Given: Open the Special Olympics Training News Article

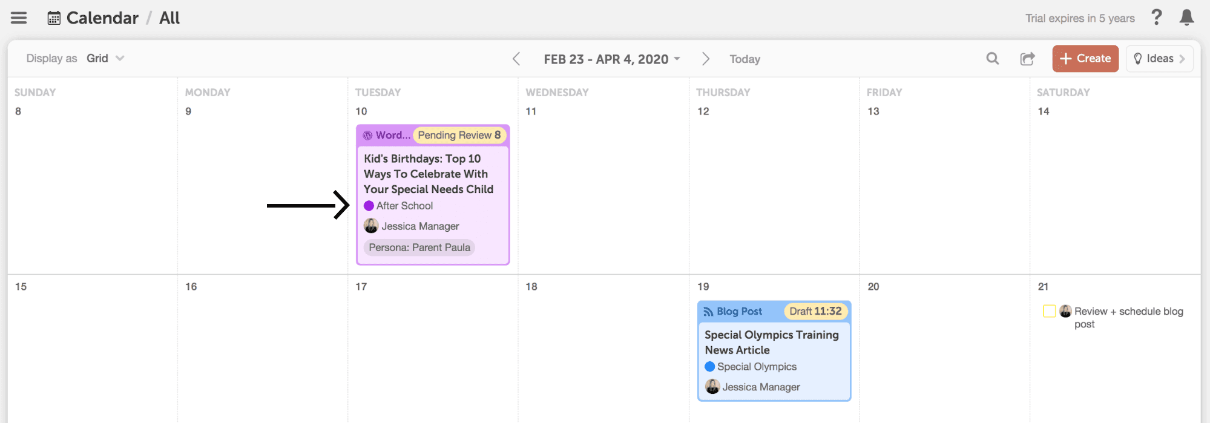Looking at the screenshot, I should pyautogui.click(x=771, y=343).
